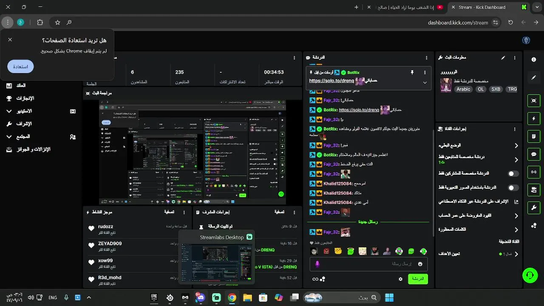The height and width of the screenshot is (306, 544).
Task: Open chat panel three-dot menu
Action: click(427, 57)
